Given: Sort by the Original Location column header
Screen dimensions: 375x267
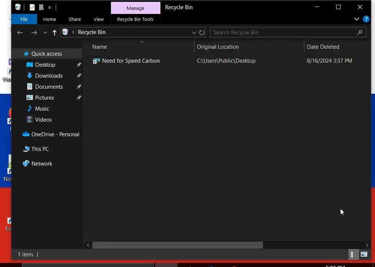Looking at the screenshot, I should click(218, 47).
